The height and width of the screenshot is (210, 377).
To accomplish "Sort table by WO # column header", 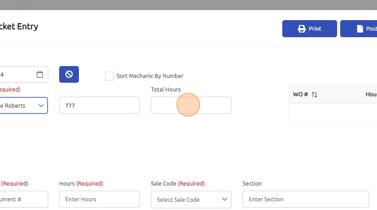I will pyautogui.click(x=300, y=94).
